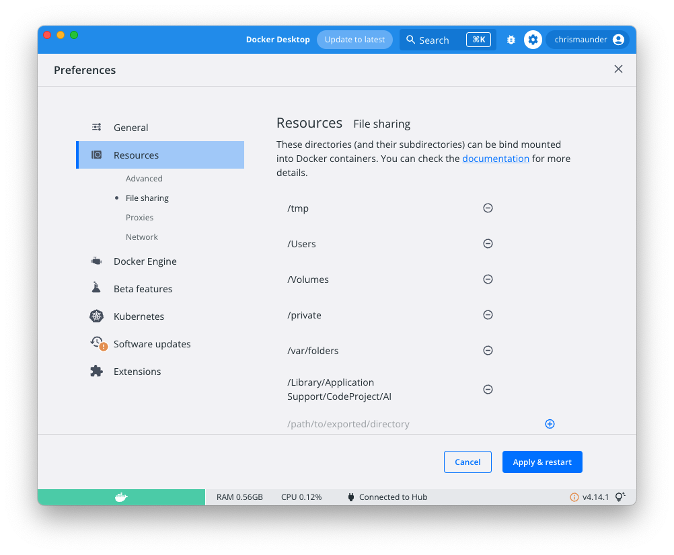The width and height of the screenshot is (674, 555).
Task: Click the user avatar icon
Action: 619,40
